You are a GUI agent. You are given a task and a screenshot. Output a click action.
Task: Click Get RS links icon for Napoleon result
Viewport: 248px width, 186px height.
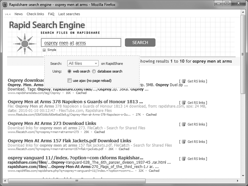184,103
